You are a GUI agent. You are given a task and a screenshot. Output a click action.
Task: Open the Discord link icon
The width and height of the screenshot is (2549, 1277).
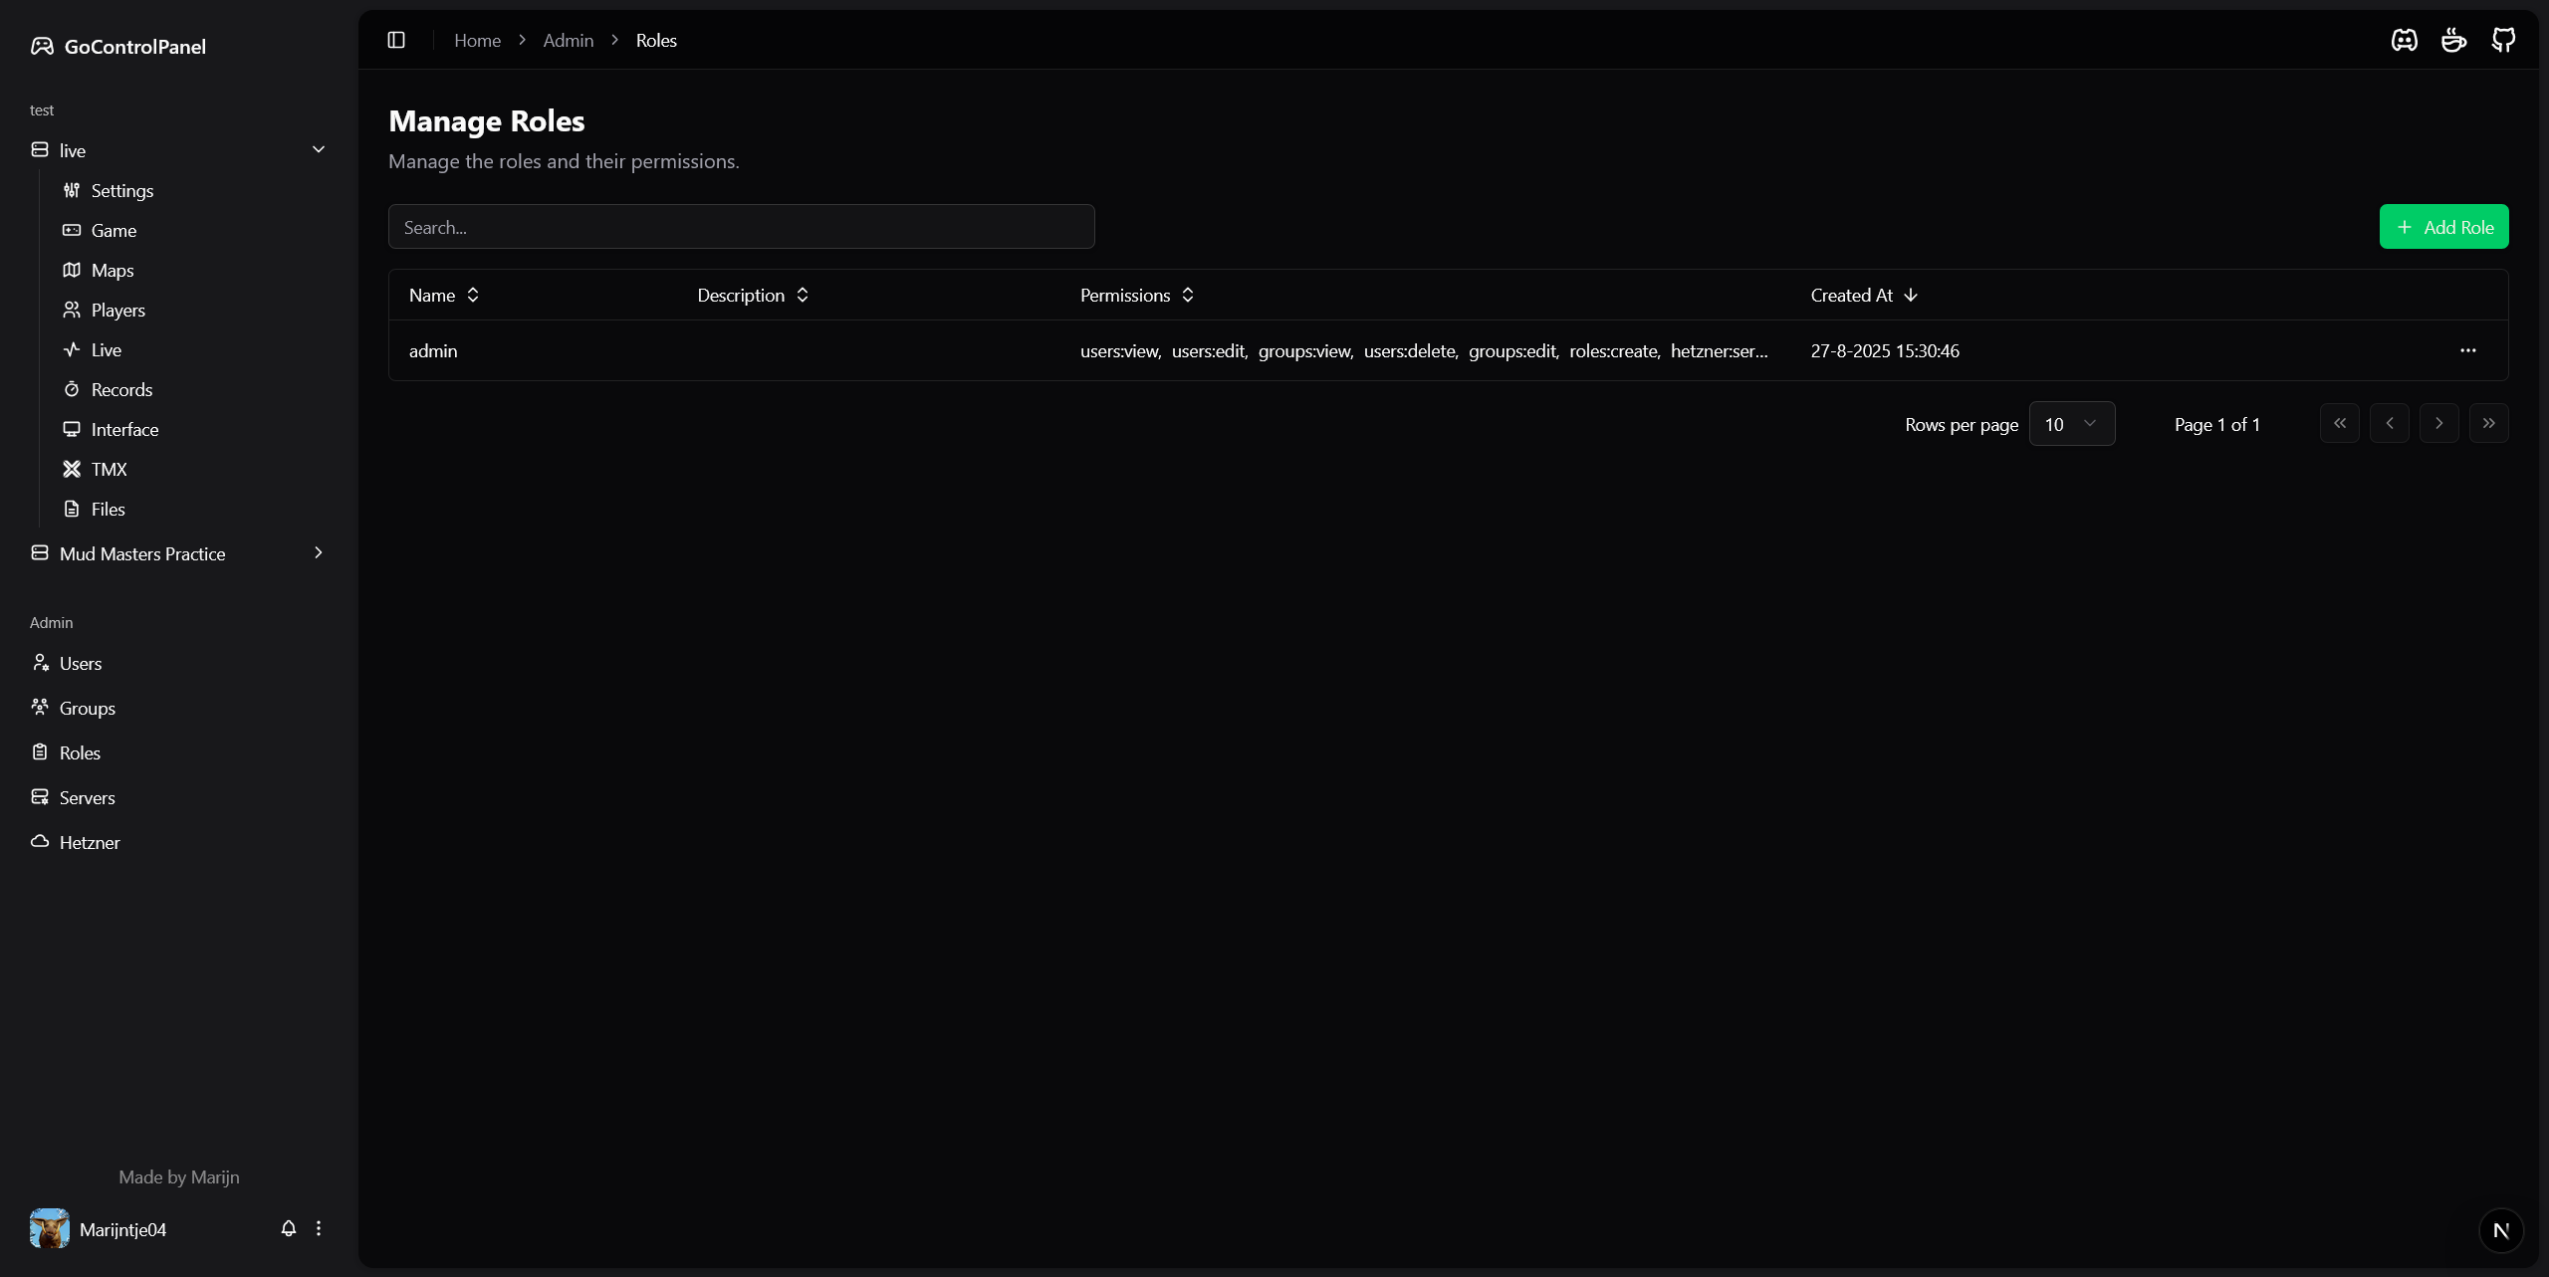2404,40
